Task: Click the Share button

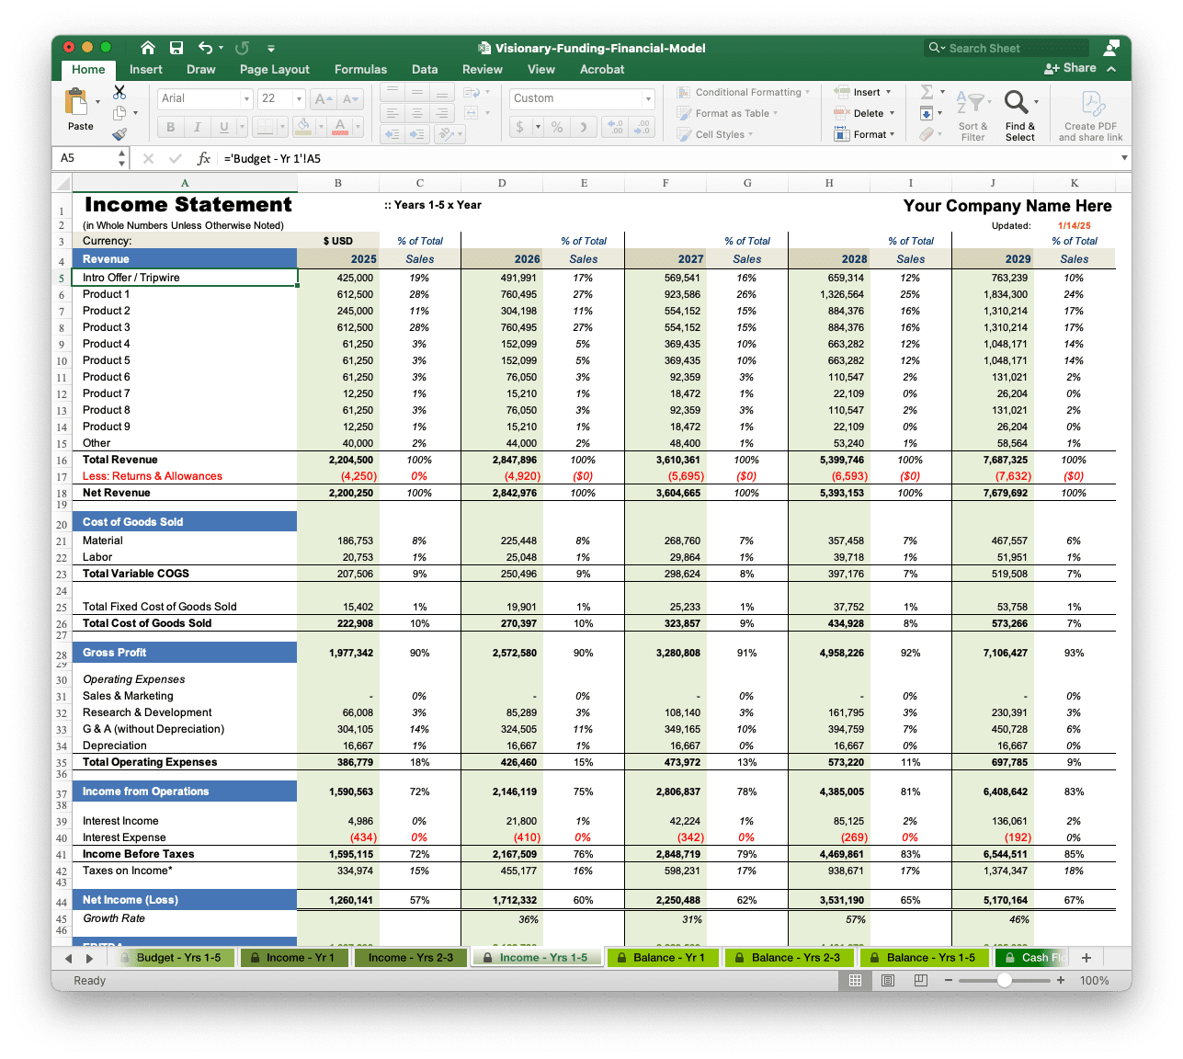Action: pyautogui.click(x=1071, y=68)
